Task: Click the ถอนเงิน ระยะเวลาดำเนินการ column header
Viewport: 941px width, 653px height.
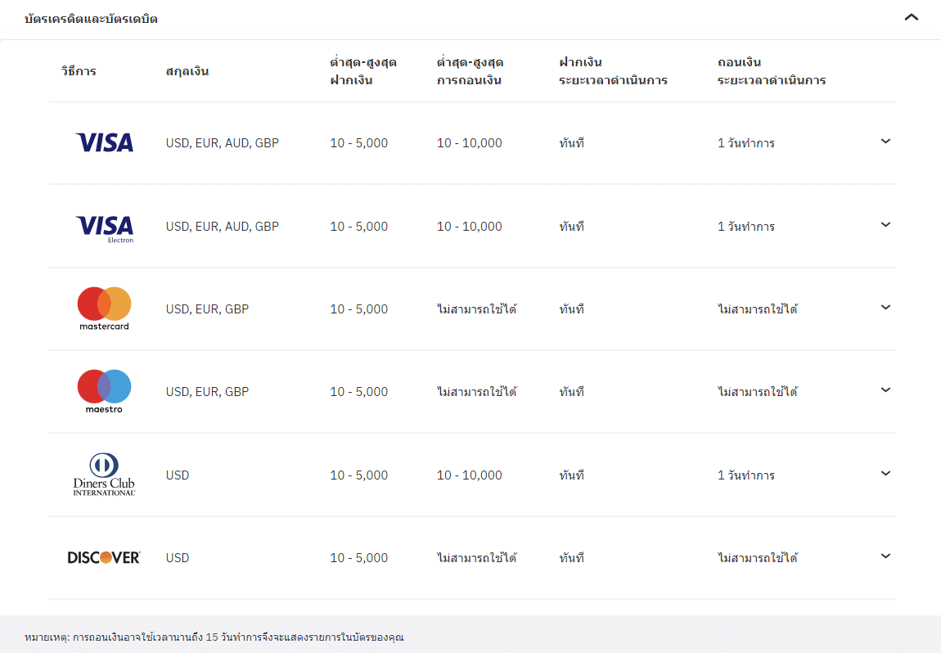Action: click(x=771, y=71)
